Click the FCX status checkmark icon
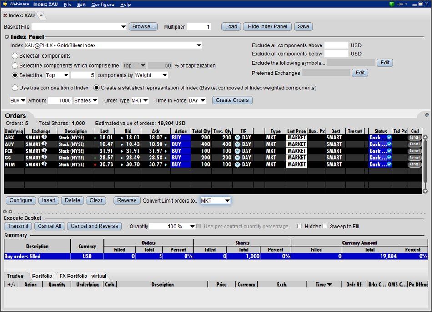 click(389, 150)
